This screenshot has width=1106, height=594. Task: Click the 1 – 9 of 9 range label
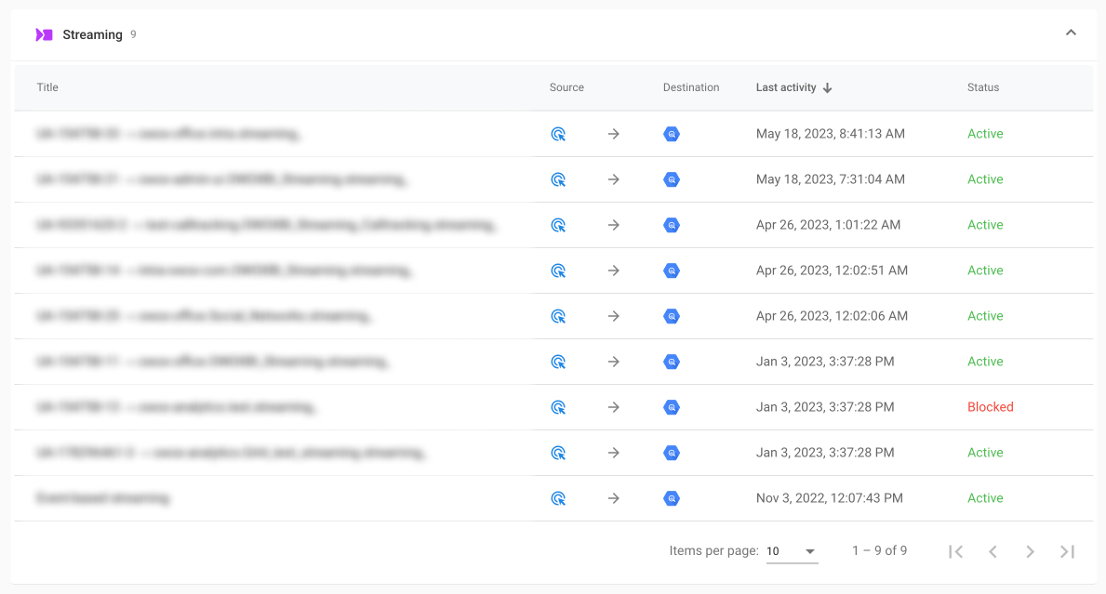(x=880, y=550)
